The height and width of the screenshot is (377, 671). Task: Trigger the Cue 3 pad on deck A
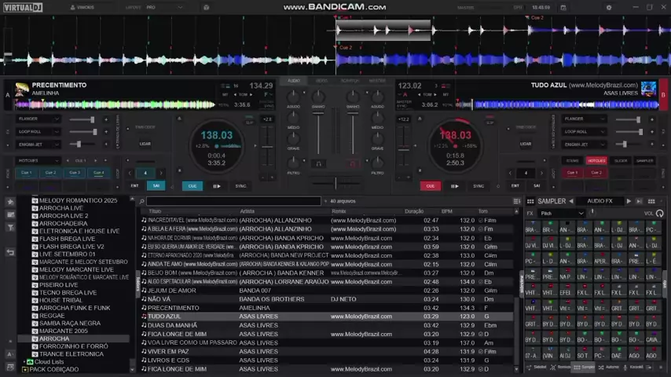[x=75, y=173]
